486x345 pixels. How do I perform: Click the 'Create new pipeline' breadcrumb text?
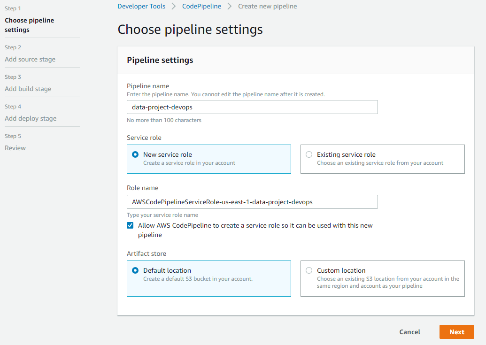point(268,6)
